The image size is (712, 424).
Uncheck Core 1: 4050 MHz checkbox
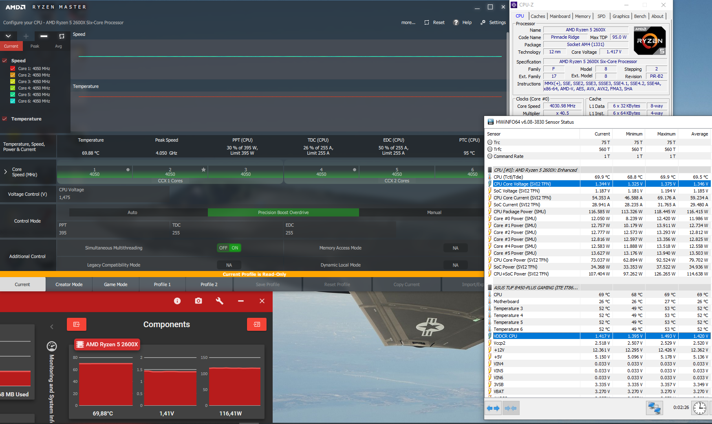coord(13,68)
